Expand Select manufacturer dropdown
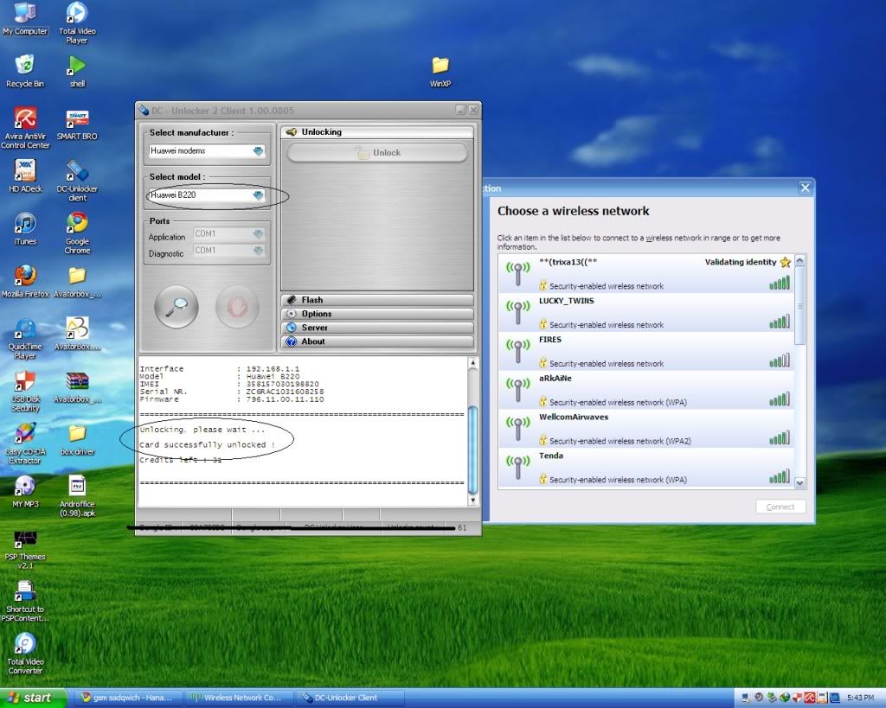This screenshot has width=886, height=708. click(258, 150)
